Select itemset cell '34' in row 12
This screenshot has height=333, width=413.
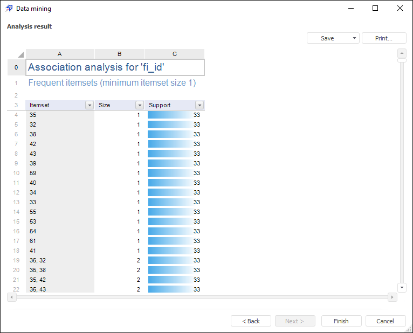(x=60, y=193)
